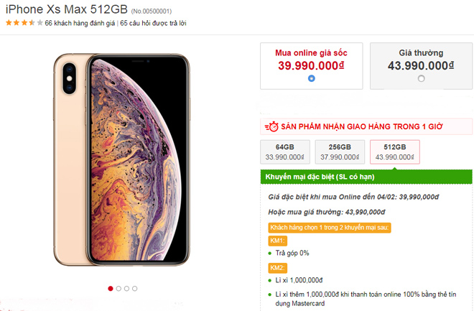
Task: Click the orange KM1 promotion label
Action: click(x=278, y=241)
